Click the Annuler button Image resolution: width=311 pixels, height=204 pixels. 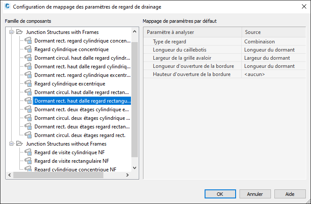pyautogui.click(x=255, y=194)
